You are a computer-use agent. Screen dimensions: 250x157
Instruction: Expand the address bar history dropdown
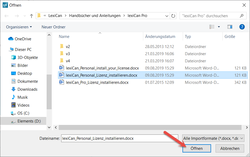click(x=167, y=16)
